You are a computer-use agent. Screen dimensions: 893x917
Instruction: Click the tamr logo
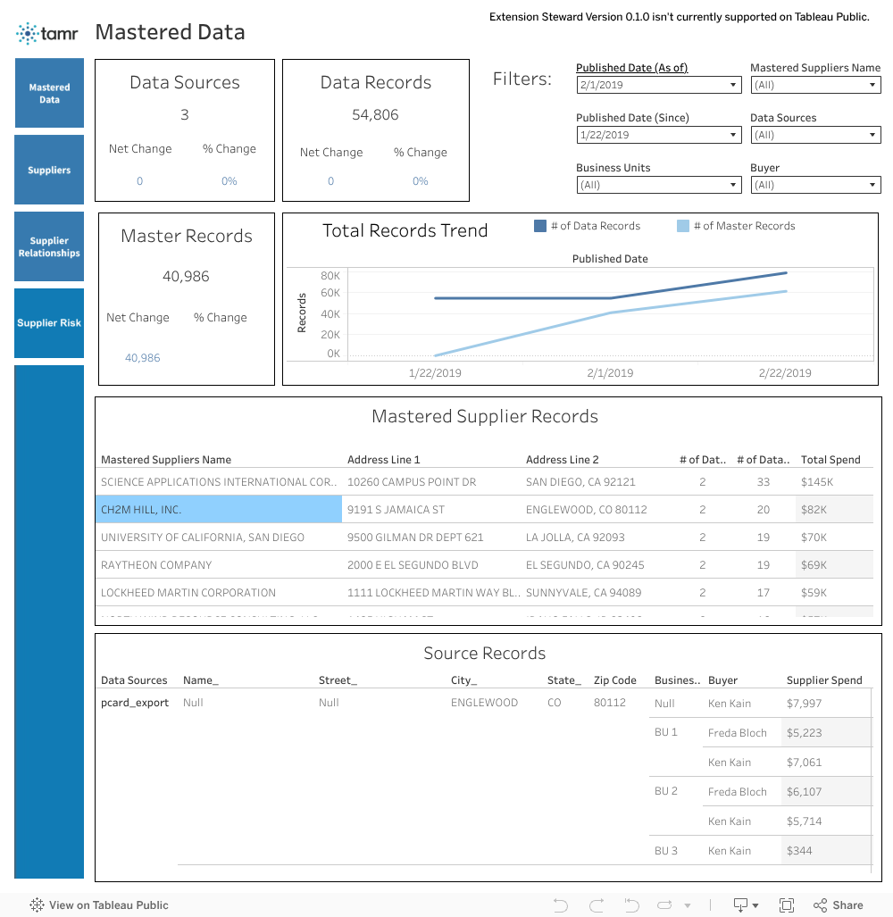(47, 33)
